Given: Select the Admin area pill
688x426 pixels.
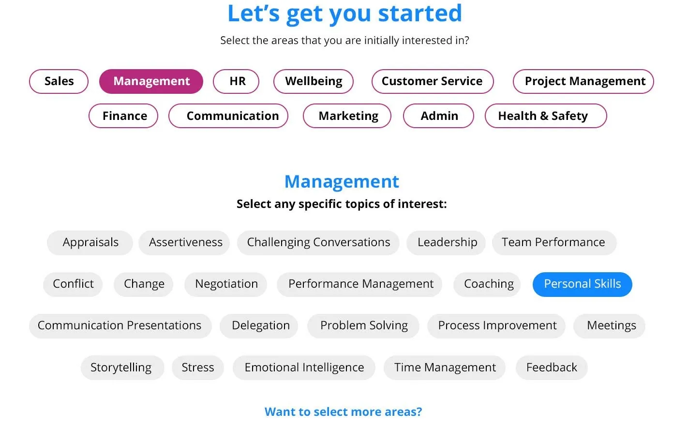Looking at the screenshot, I should click(438, 116).
